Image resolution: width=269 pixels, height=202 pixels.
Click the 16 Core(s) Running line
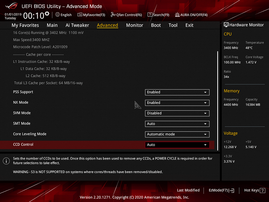click(x=48, y=33)
